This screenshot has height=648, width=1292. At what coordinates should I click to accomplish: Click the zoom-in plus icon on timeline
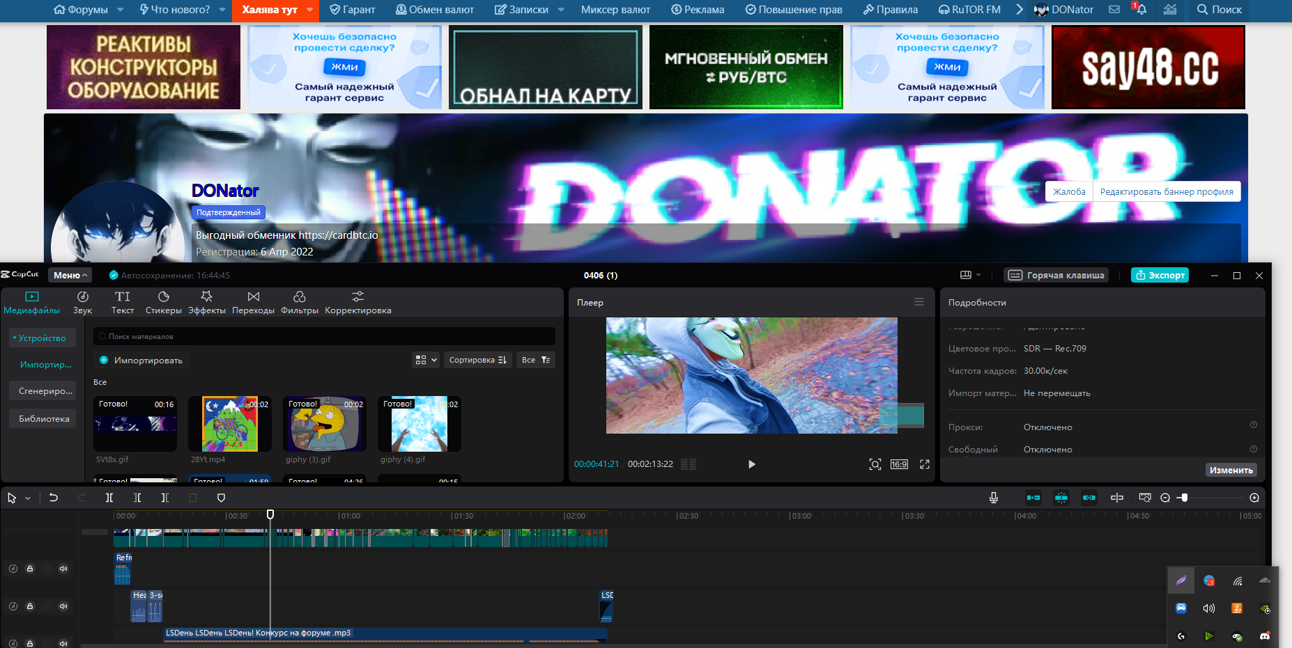(1254, 498)
